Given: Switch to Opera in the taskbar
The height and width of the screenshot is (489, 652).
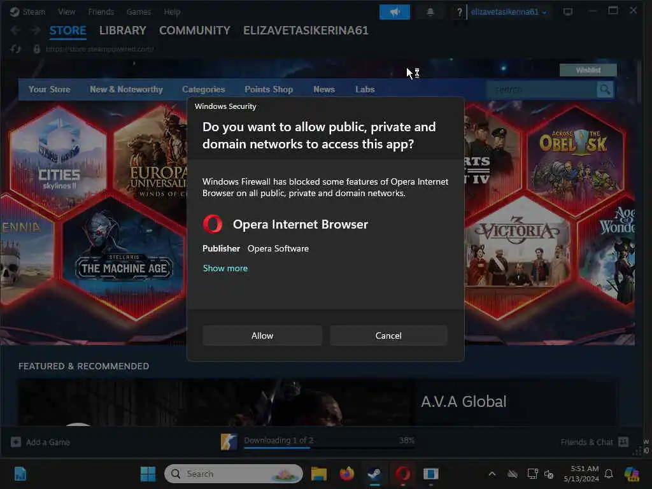Looking at the screenshot, I should click(402, 474).
